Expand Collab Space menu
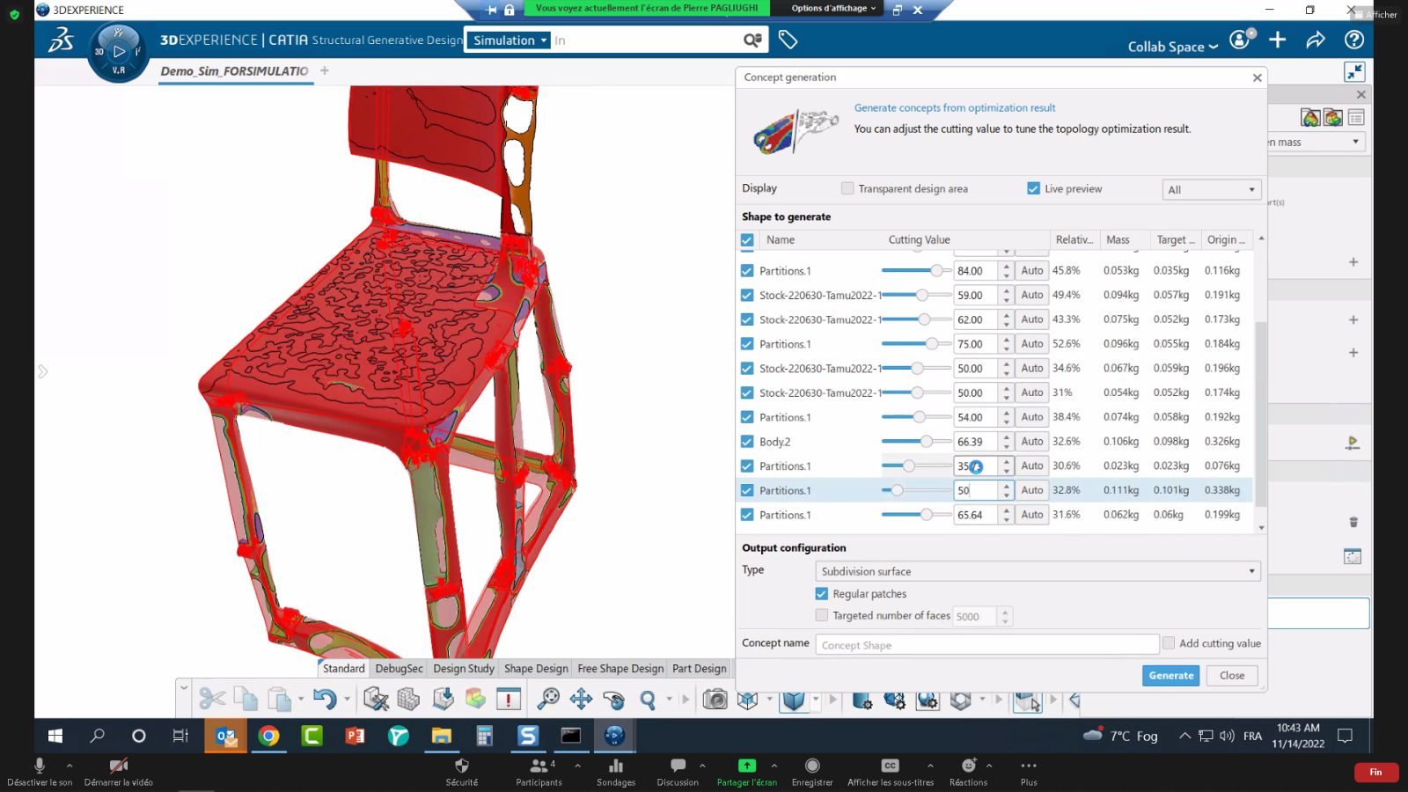The image size is (1408, 792). 1173,47
